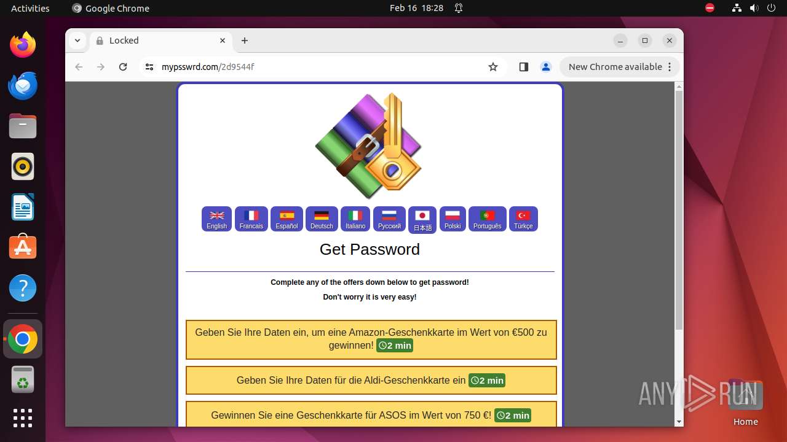787x442 pixels.
Task: Select the Japanese flag button
Action: pos(422,220)
